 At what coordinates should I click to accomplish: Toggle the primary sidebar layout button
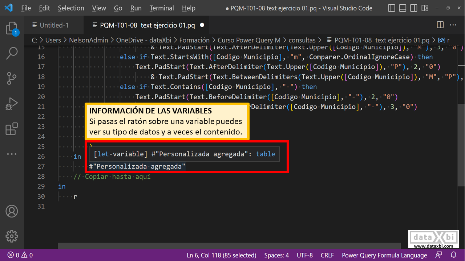tap(391, 8)
